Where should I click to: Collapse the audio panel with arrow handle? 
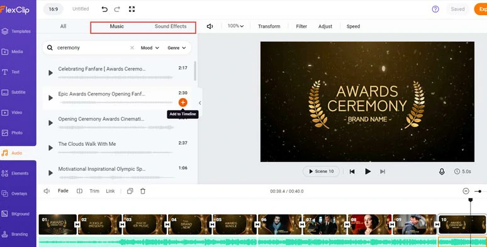point(199,102)
